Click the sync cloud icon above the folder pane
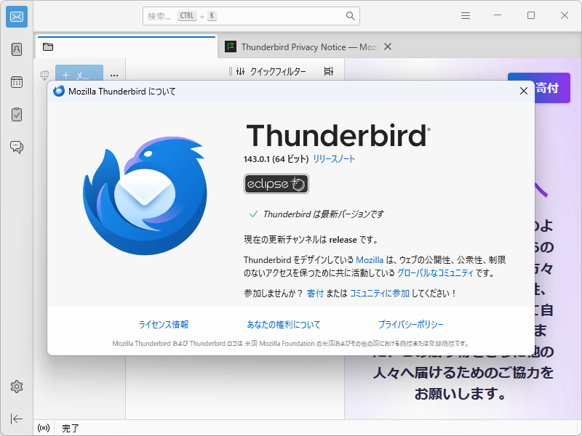This screenshot has height=436, width=582. click(44, 75)
